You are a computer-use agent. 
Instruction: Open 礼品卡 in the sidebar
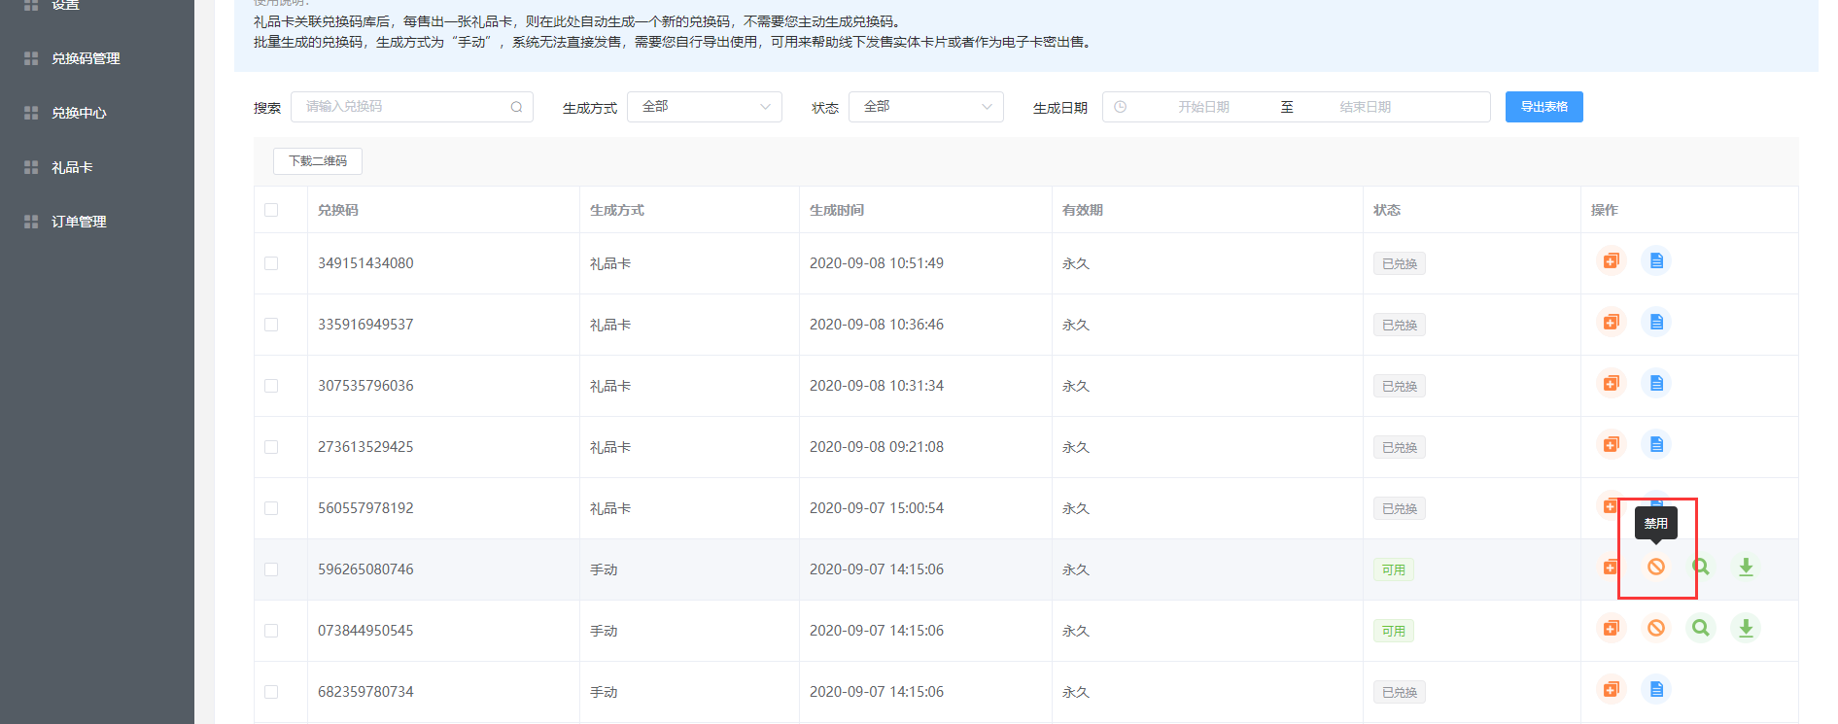[x=72, y=167]
